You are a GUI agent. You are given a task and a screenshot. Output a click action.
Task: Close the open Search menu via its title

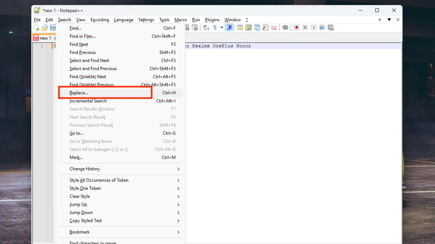click(x=65, y=20)
